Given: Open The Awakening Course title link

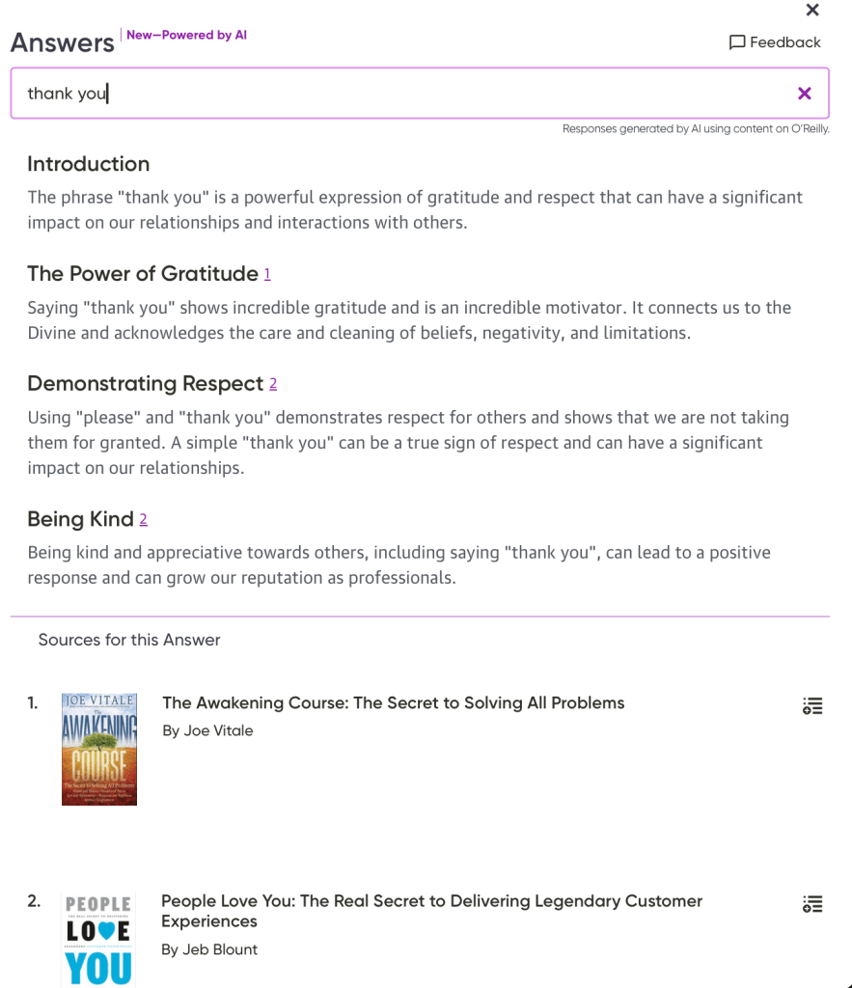Looking at the screenshot, I should click(x=393, y=703).
